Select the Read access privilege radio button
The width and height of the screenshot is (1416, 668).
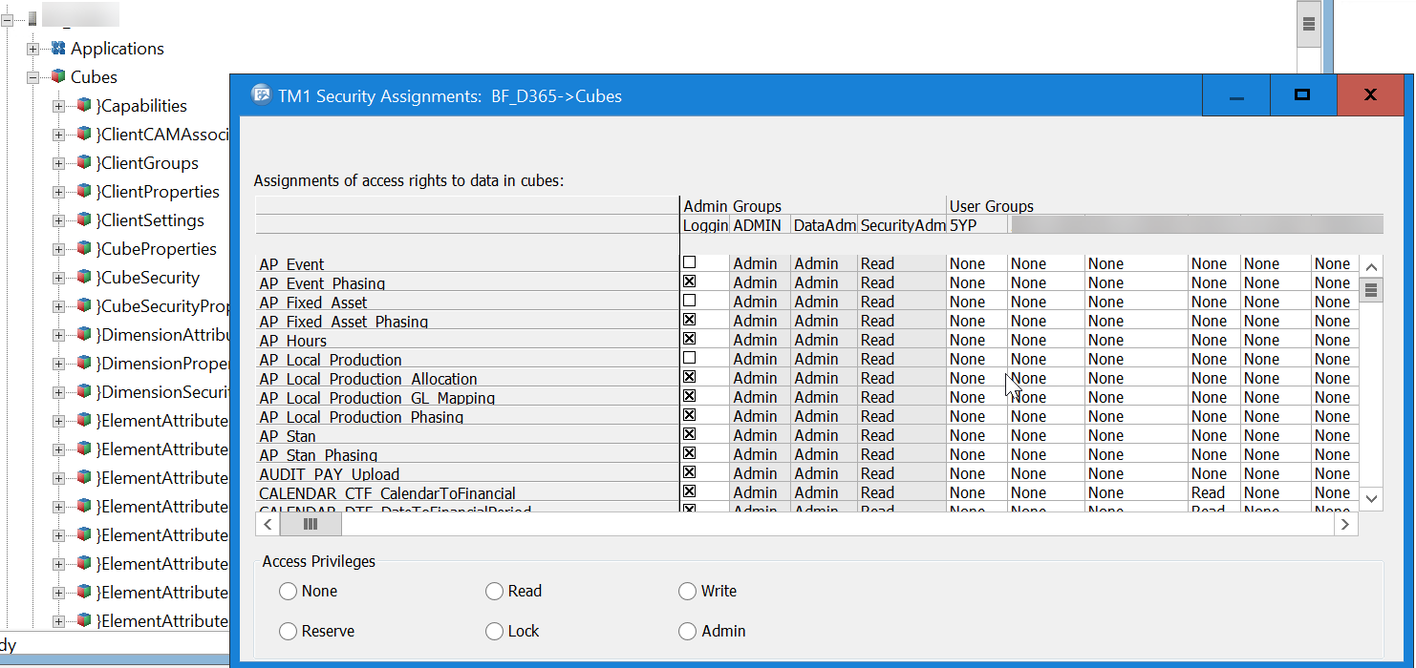point(494,592)
